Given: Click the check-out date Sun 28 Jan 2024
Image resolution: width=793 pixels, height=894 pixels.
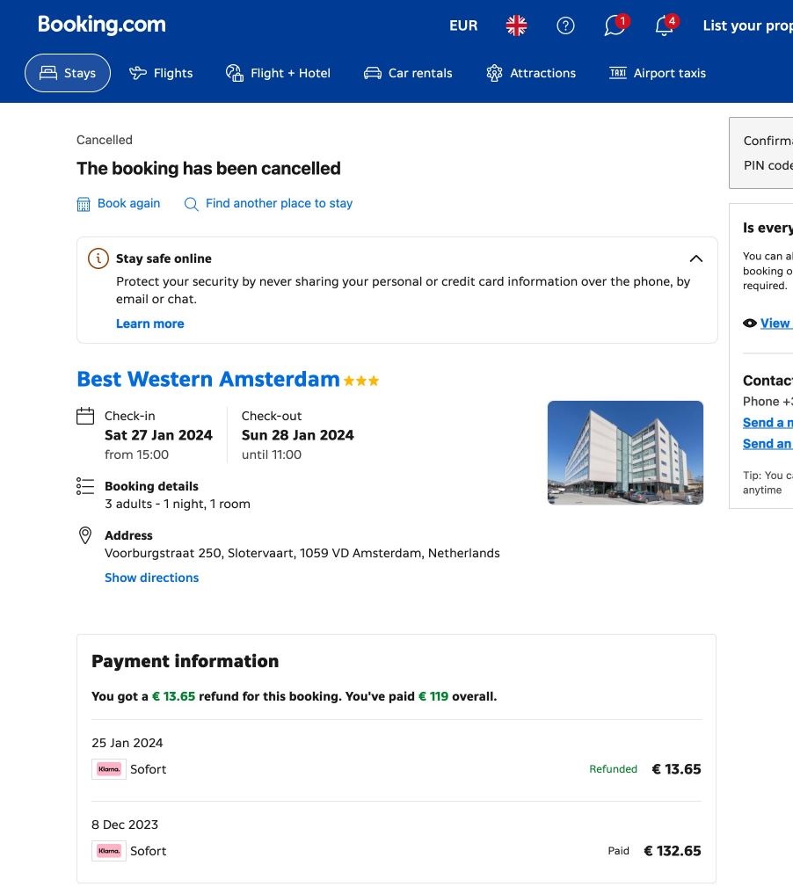Looking at the screenshot, I should point(297,435).
